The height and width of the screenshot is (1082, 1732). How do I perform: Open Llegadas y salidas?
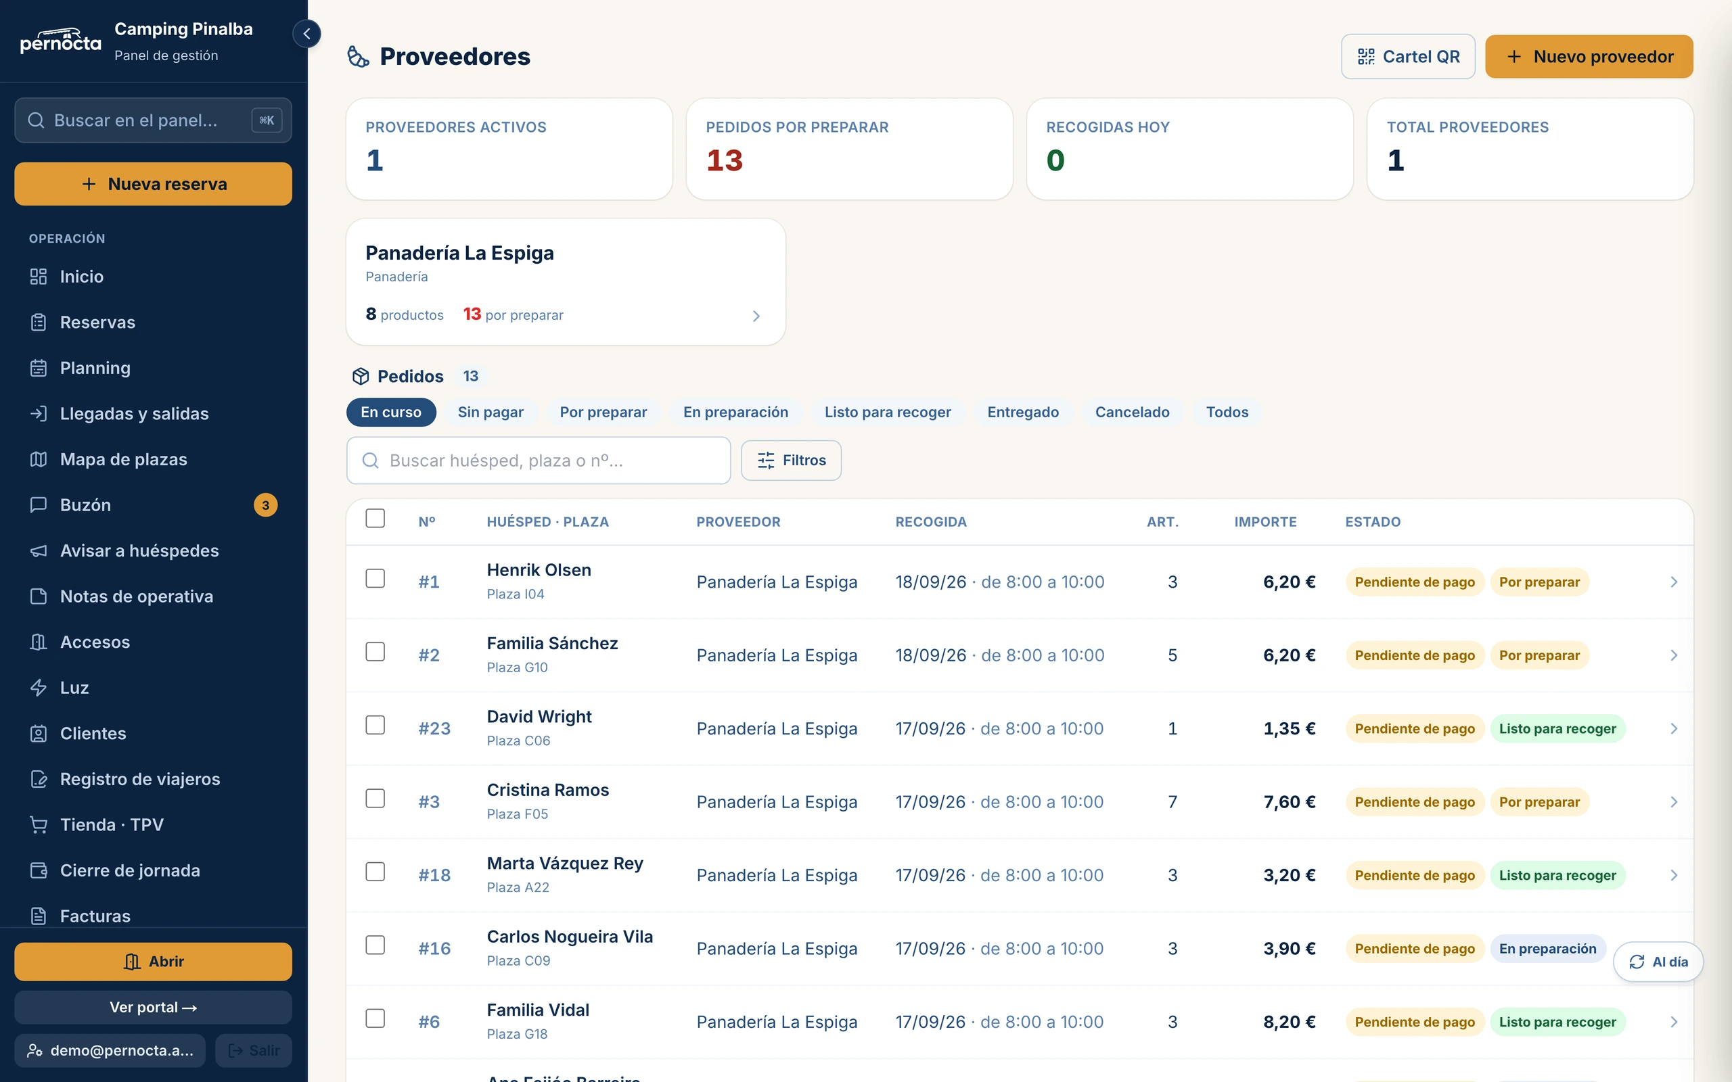pos(153,414)
